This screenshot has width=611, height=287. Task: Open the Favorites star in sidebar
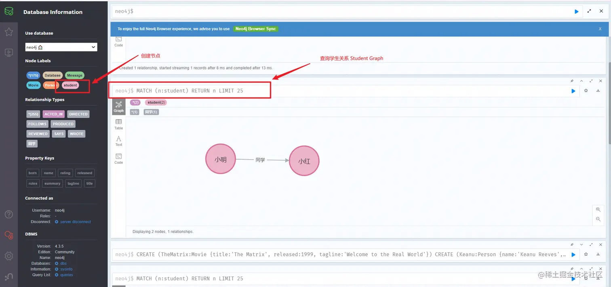coord(9,32)
